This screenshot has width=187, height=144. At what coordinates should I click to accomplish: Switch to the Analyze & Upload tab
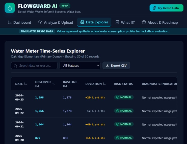(56, 22)
